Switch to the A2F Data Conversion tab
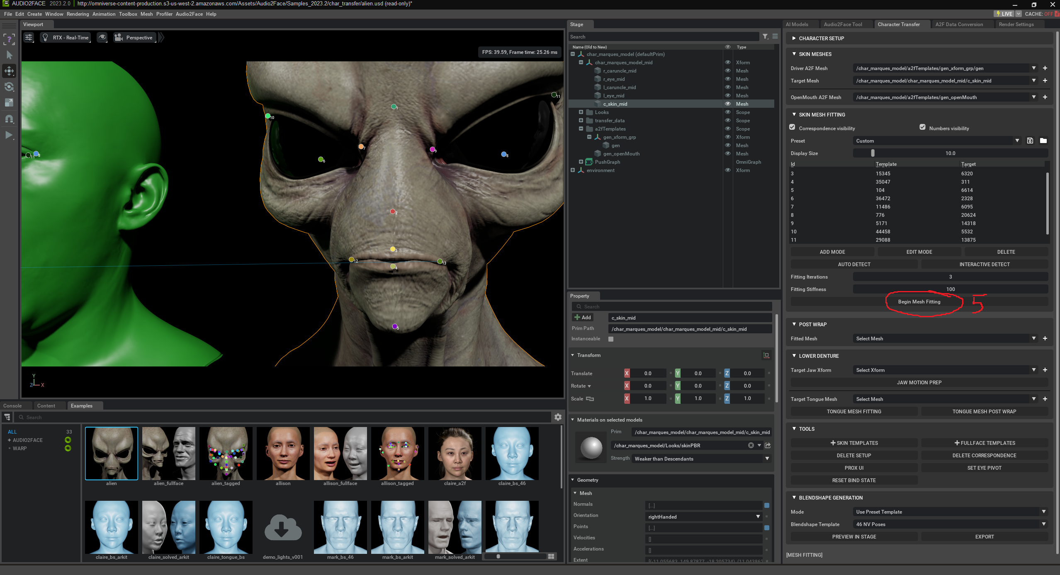 [x=959, y=24]
